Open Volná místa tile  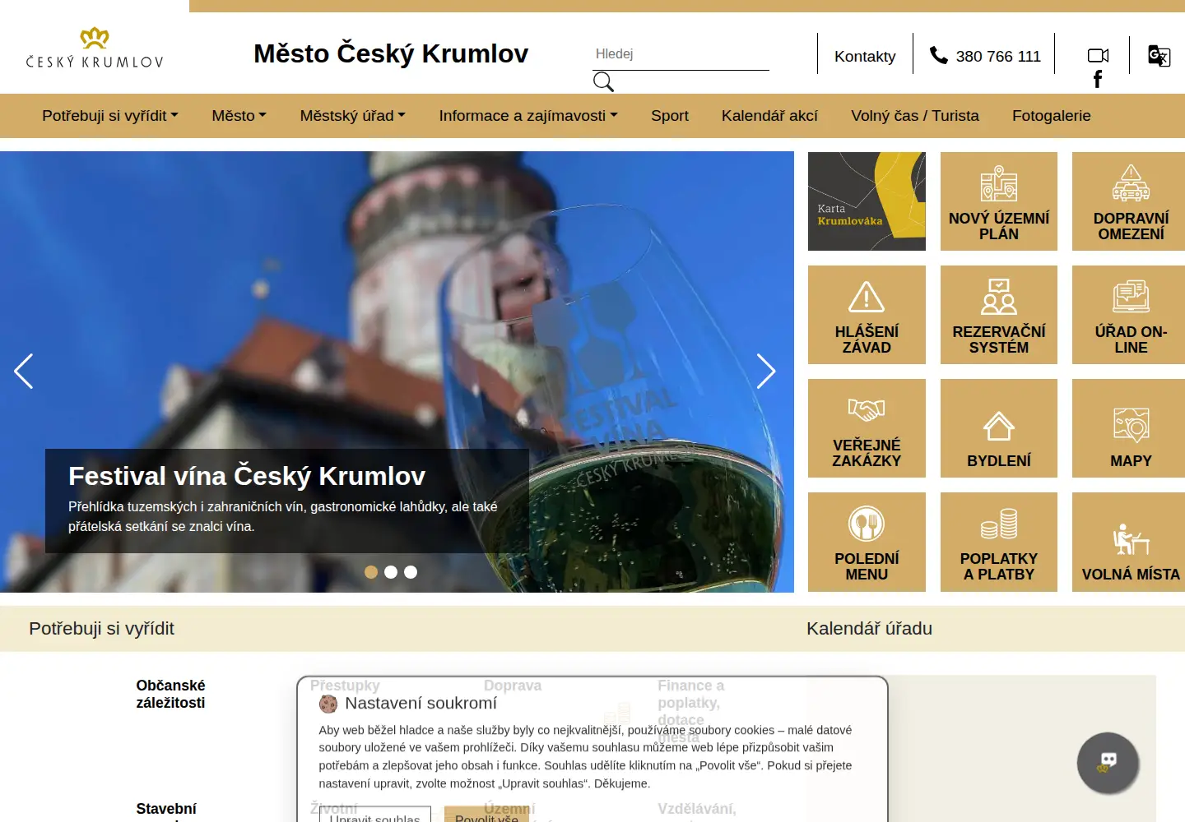pyautogui.click(x=1131, y=542)
